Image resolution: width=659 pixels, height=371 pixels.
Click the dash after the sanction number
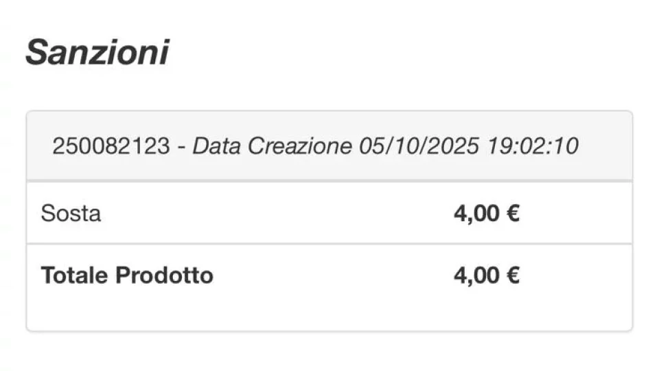tap(181, 146)
